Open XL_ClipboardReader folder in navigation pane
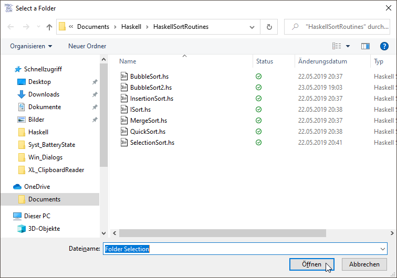Screen dimensions: 397x278 click(56, 170)
